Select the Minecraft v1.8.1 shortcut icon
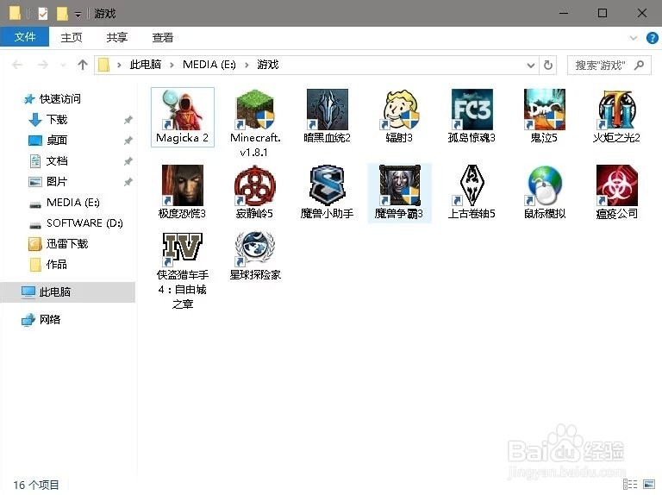 255,109
